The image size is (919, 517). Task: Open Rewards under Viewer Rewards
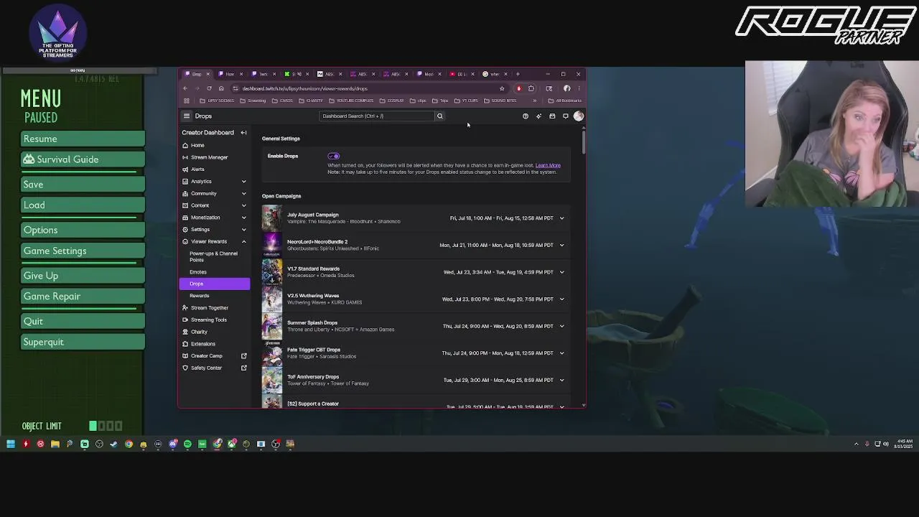(x=214, y=296)
